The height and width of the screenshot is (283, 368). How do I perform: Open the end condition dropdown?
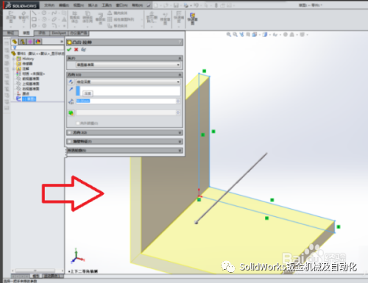pos(128,82)
